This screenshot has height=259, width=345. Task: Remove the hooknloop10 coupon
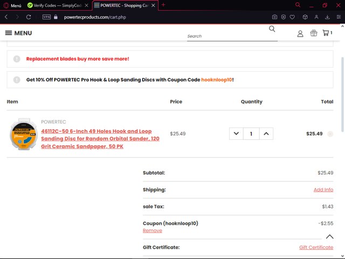pyautogui.click(x=152, y=230)
